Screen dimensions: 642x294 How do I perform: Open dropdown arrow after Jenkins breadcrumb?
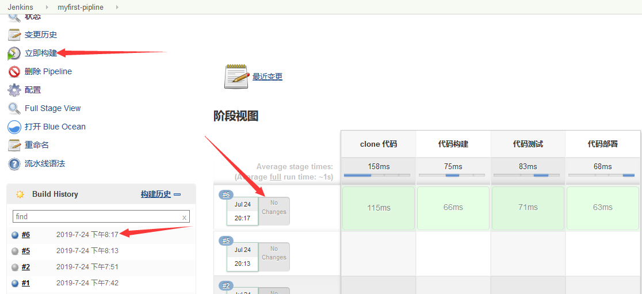(47, 7)
